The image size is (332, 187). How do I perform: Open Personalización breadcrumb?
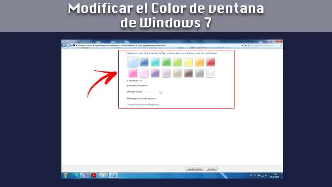[x=128, y=46]
